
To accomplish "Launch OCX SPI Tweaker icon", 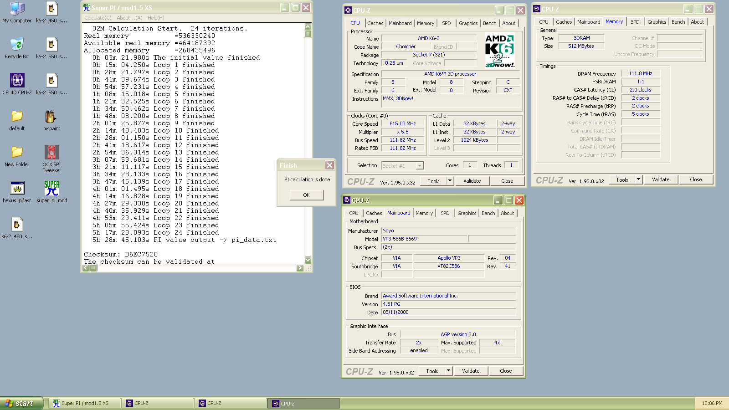I will (51, 159).
